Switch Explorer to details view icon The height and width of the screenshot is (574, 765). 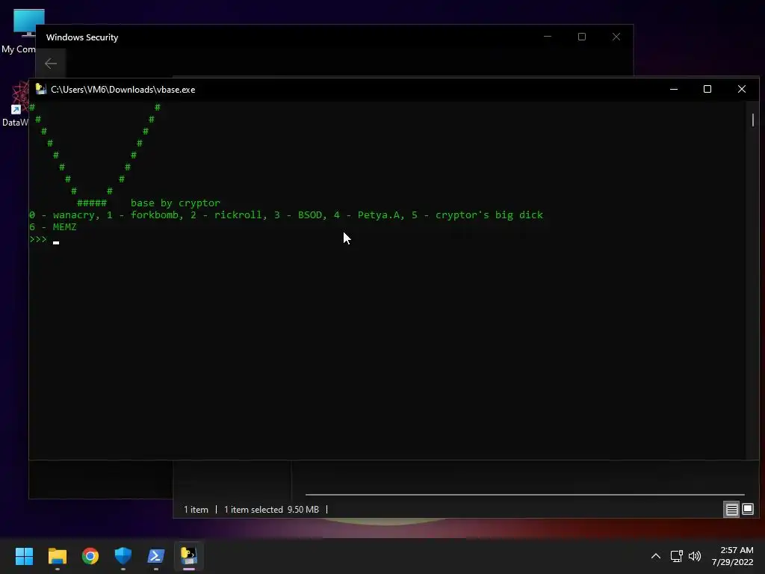(732, 510)
